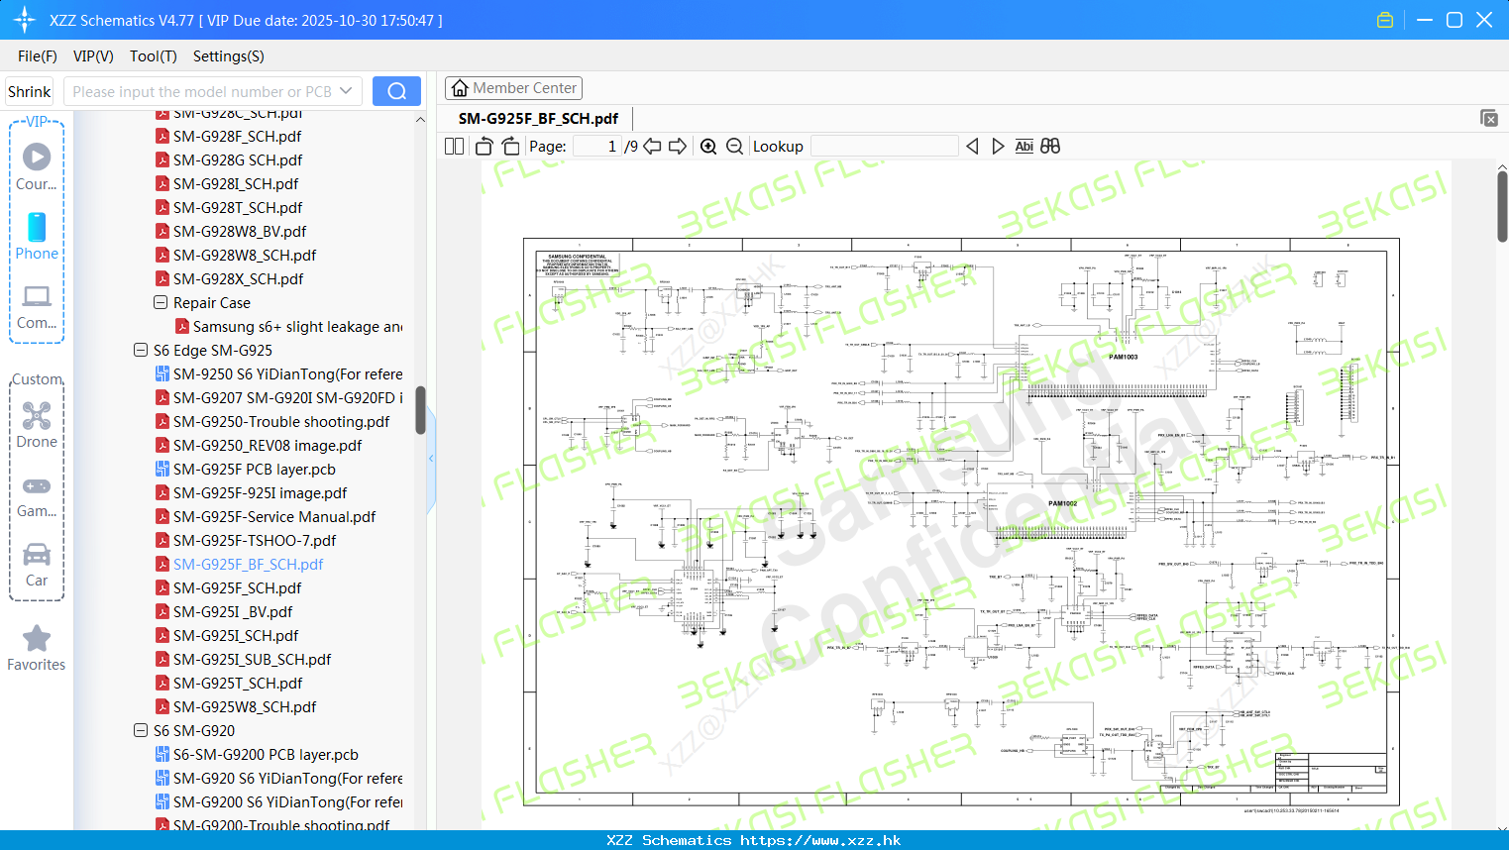
Task: Open SM-G925T_SCH.pdf
Action: pos(238,683)
